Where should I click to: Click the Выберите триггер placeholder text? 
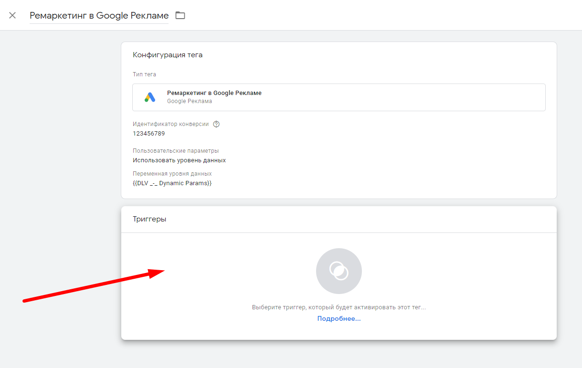click(339, 307)
